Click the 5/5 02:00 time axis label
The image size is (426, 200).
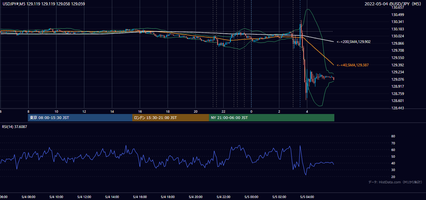[279, 197]
